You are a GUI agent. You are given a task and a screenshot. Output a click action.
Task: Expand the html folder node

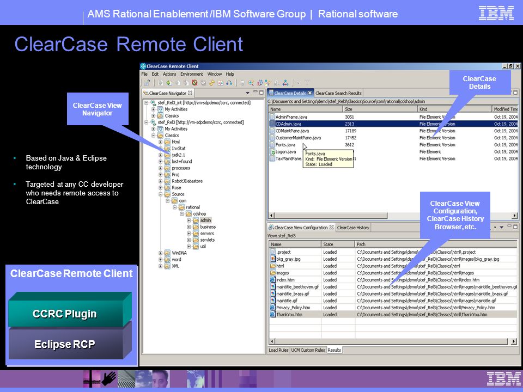click(160, 142)
